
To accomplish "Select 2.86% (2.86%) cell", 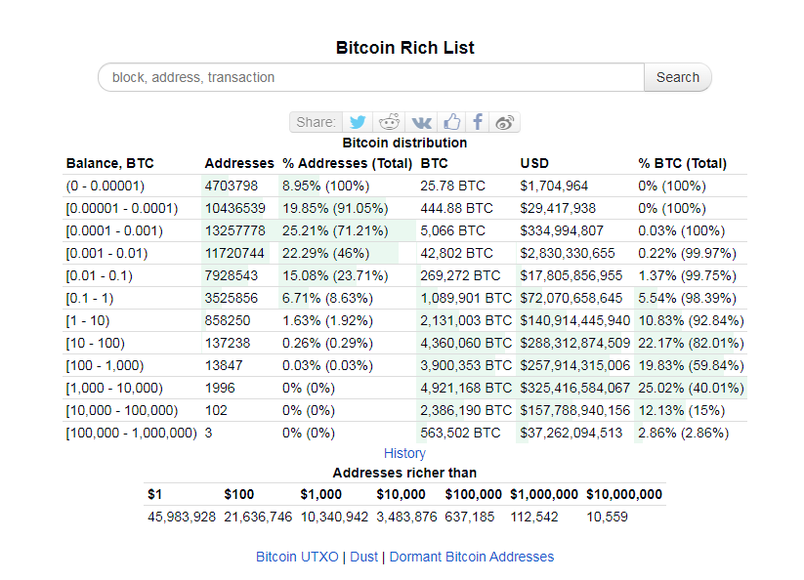I will click(684, 434).
